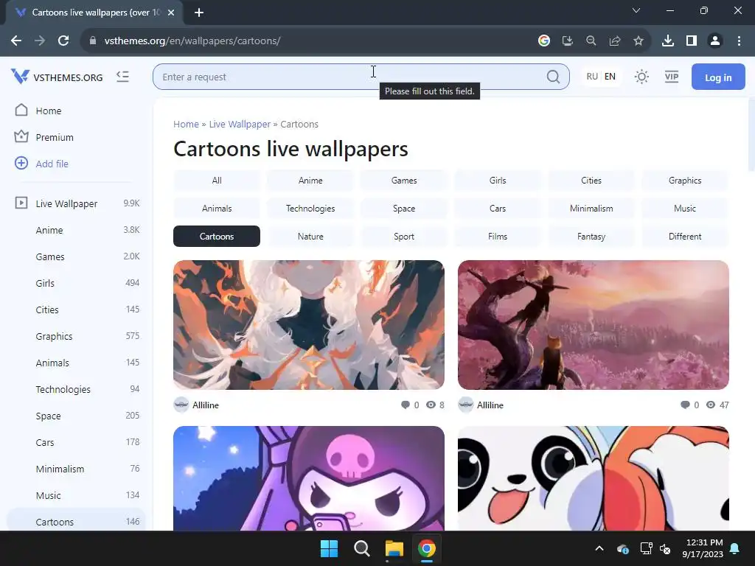
Task: Open the white-haired anime girl wallpaper
Action: pos(309,325)
